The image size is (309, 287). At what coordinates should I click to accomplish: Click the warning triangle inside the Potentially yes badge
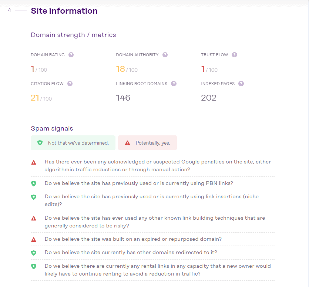pos(128,142)
